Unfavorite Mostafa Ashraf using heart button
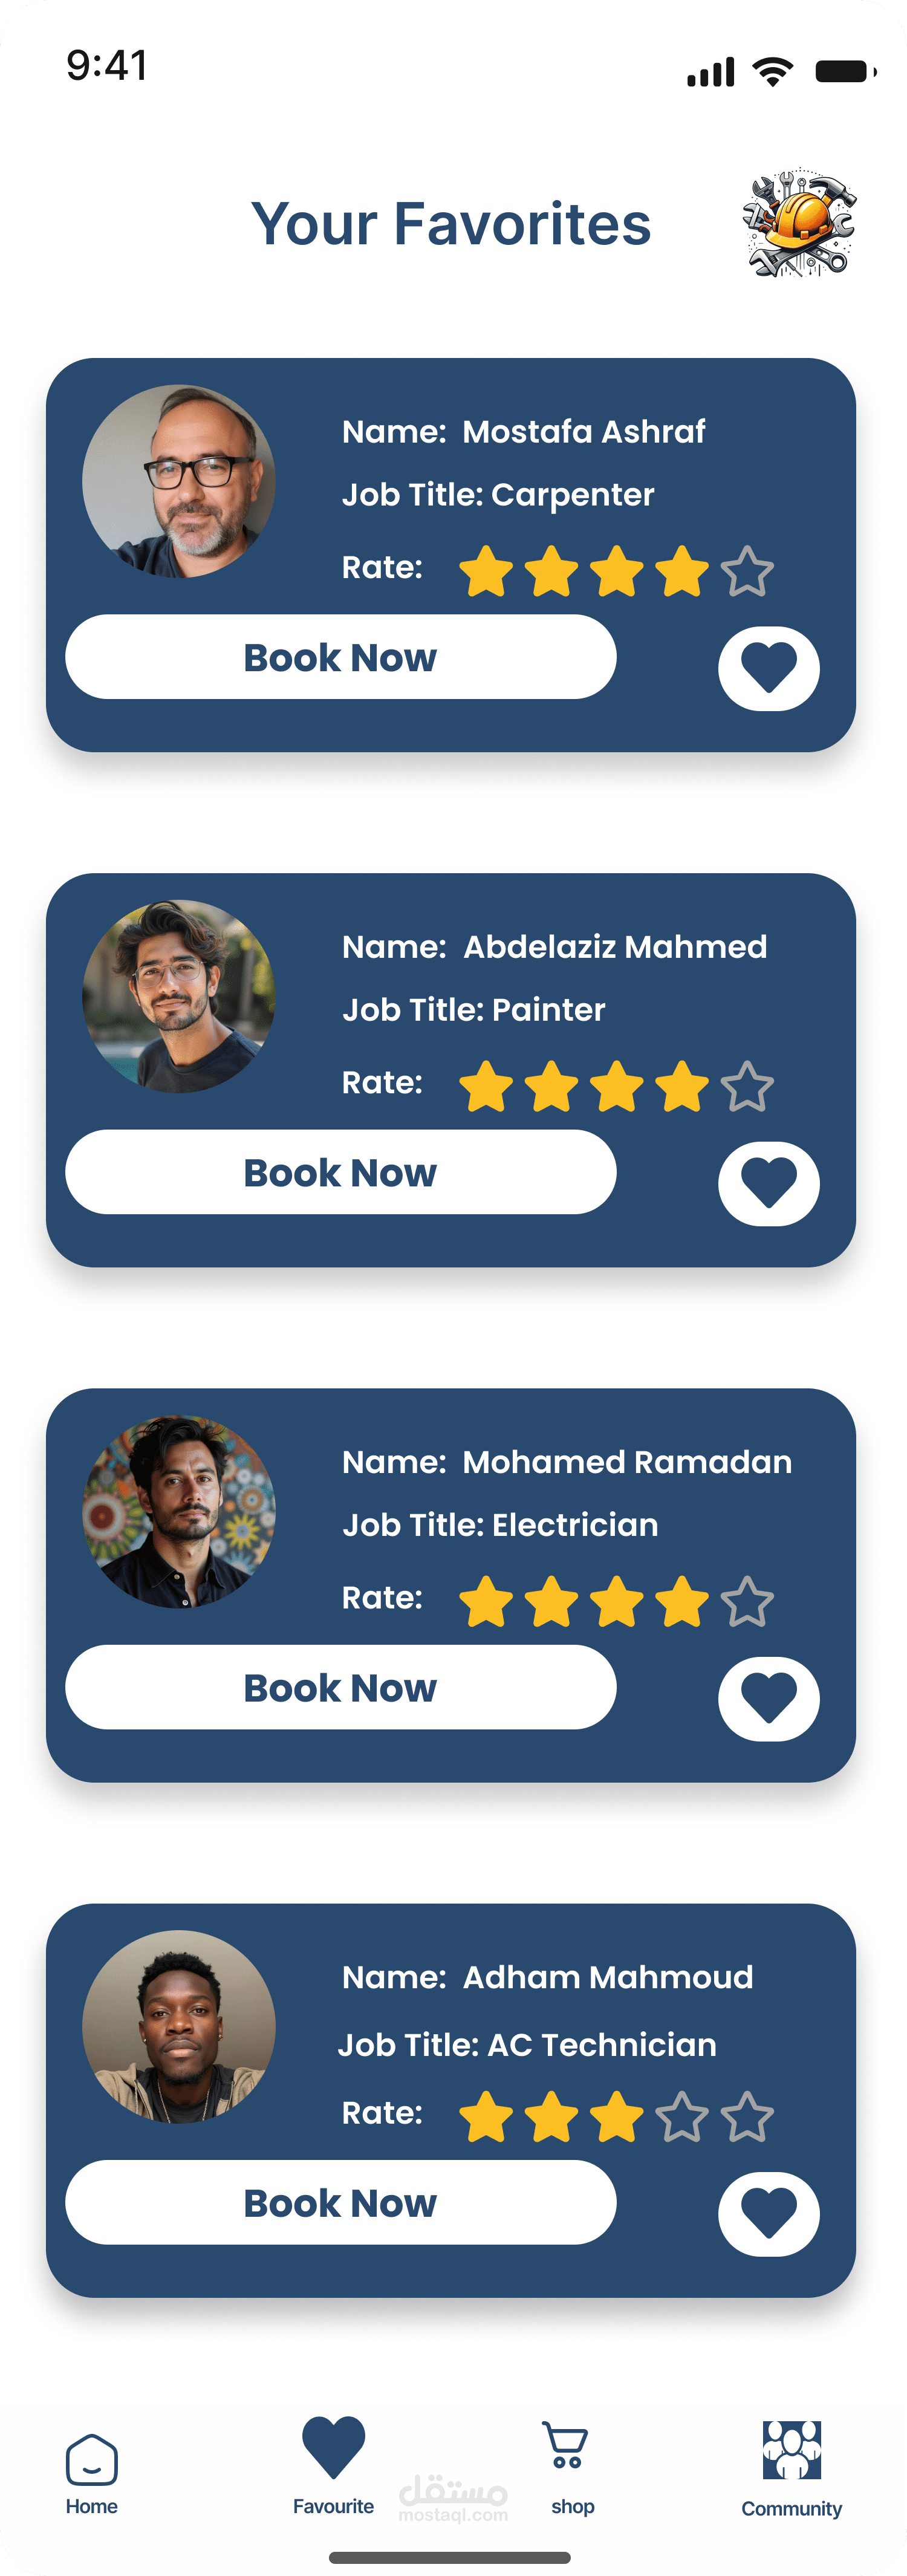The width and height of the screenshot is (907, 2576). [x=768, y=668]
